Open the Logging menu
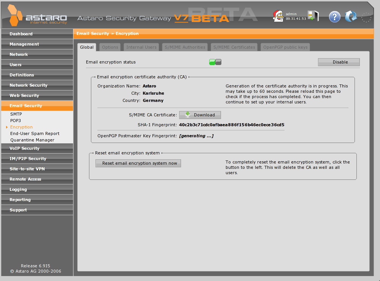The height and width of the screenshot is (281, 380). click(37, 189)
